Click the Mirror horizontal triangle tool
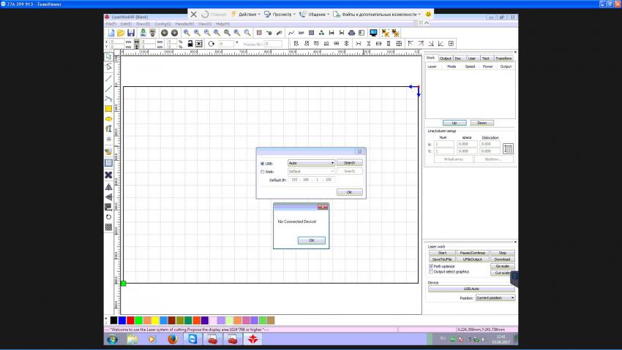Viewport: 622px width, 350px height. click(x=108, y=187)
